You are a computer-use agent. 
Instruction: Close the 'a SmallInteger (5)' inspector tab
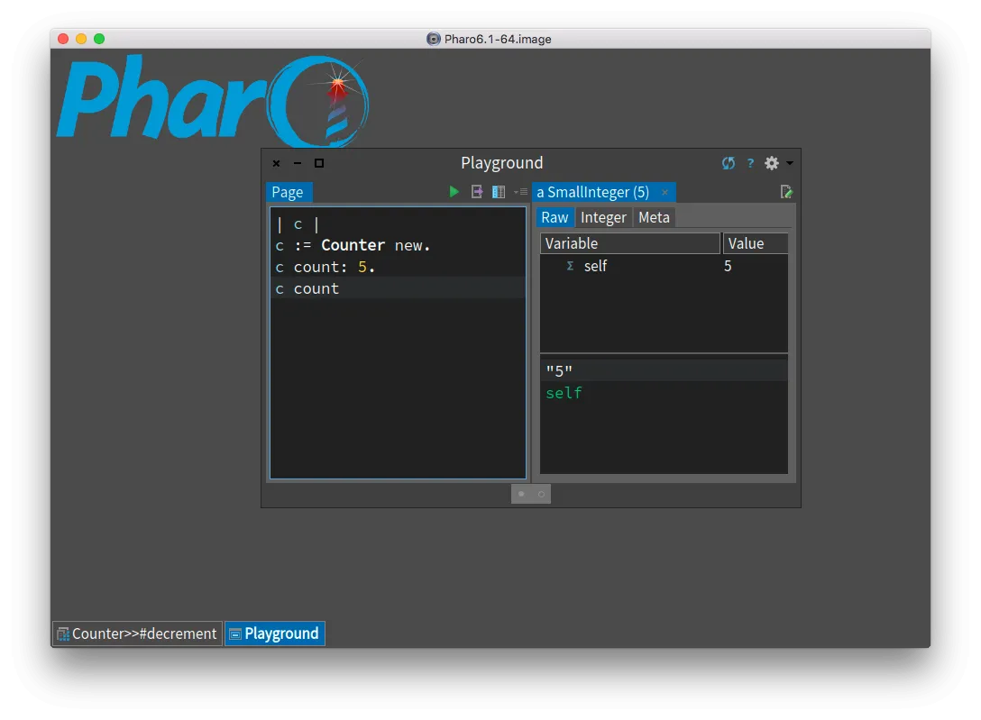click(665, 192)
